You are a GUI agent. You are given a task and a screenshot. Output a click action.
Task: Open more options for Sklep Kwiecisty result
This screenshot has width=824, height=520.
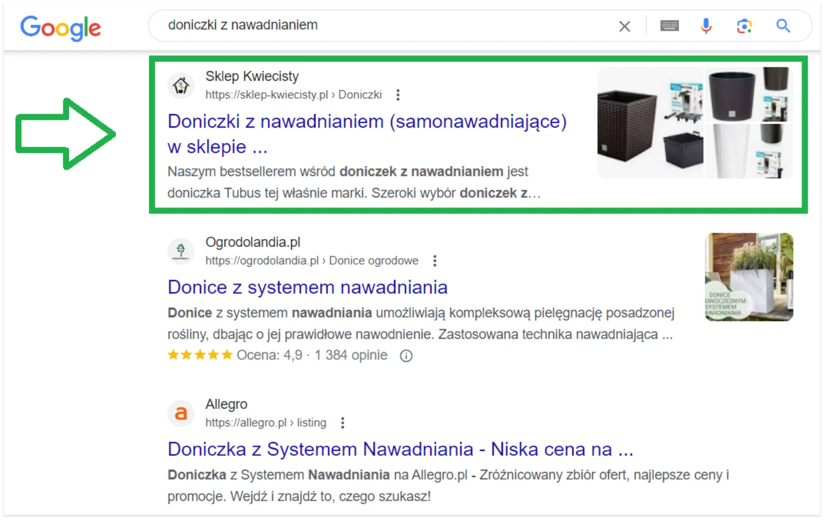tap(398, 95)
